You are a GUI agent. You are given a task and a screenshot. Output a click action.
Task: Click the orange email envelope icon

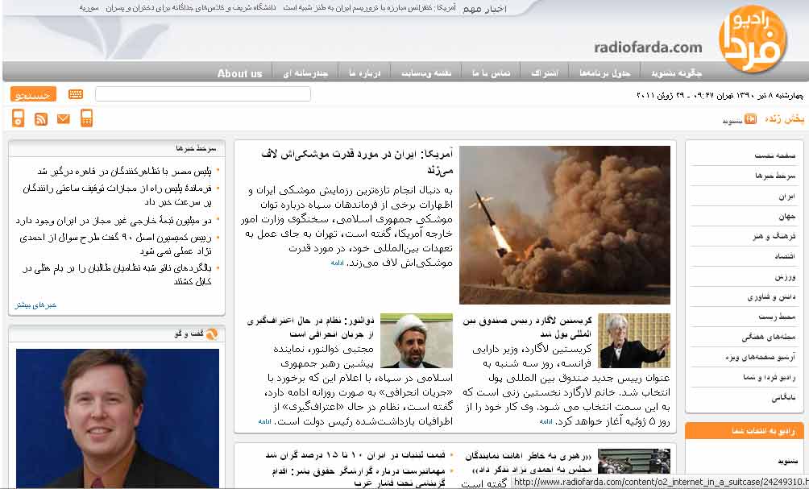coord(64,119)
